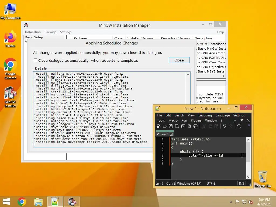Click the Save All icon in Notepad++

point(177,126)
